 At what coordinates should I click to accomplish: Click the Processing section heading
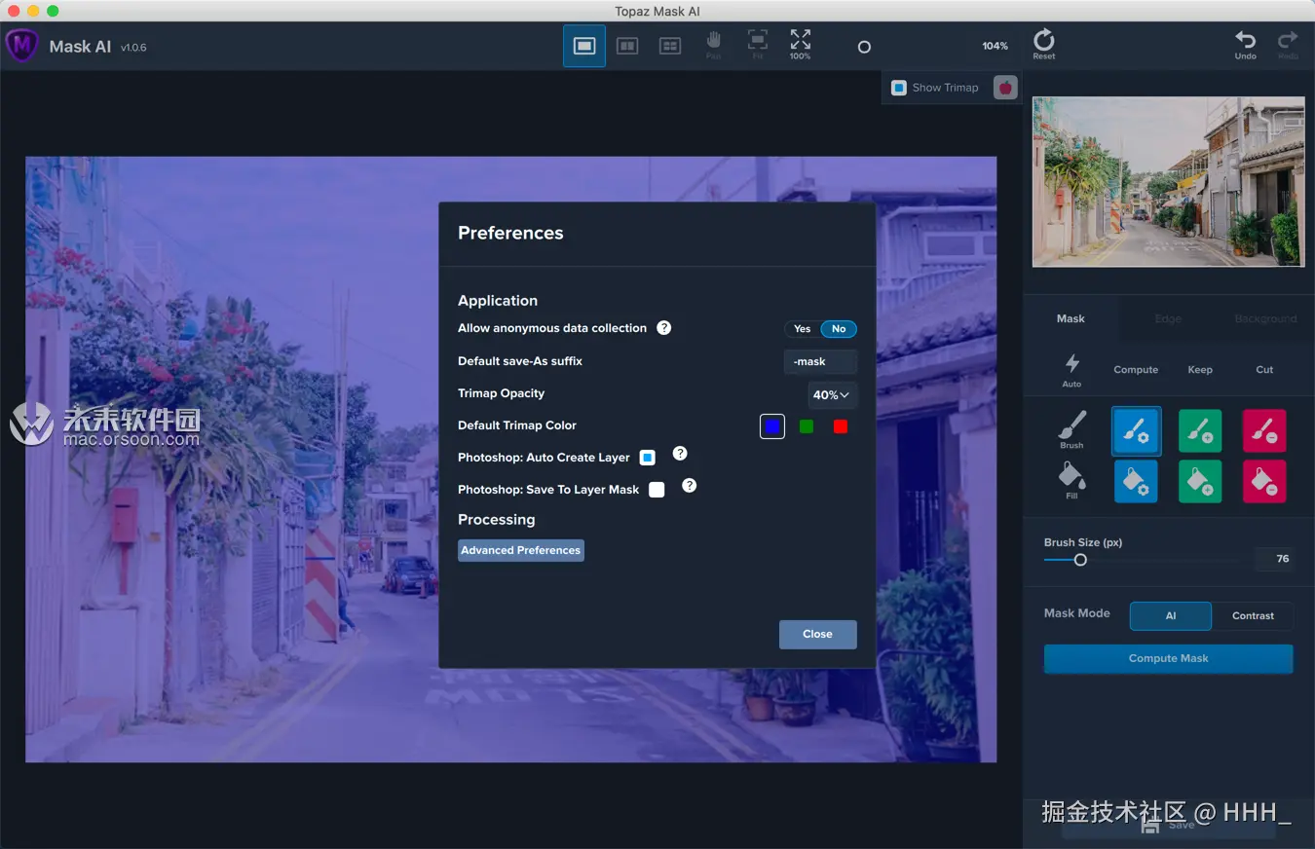point(497,519)
